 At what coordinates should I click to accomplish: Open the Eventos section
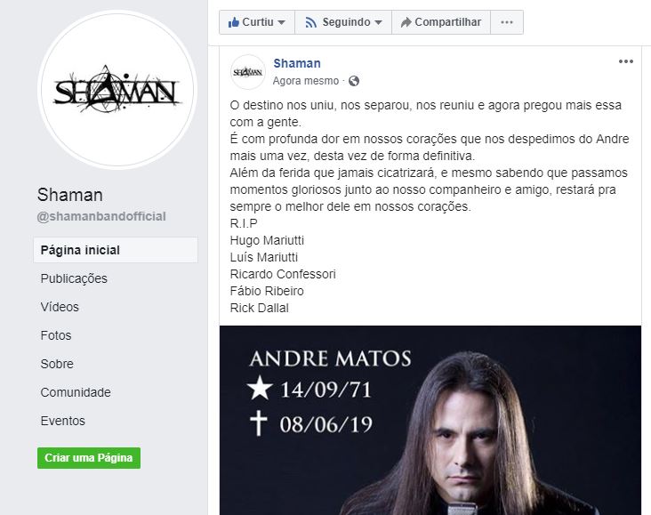coord(62,421)
